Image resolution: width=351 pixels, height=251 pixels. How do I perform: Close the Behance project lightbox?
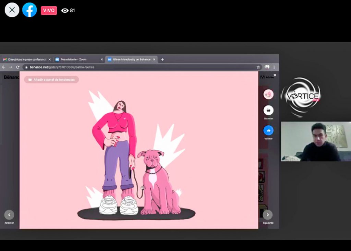click(x=275, y=75)
